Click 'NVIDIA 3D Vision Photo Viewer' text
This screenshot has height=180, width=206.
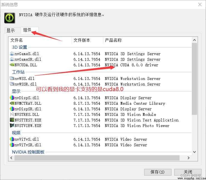point(137,126)
